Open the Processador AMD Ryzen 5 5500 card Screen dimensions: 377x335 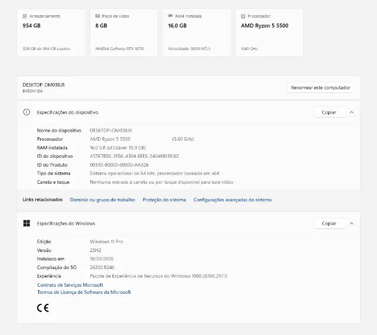(269, 33)
